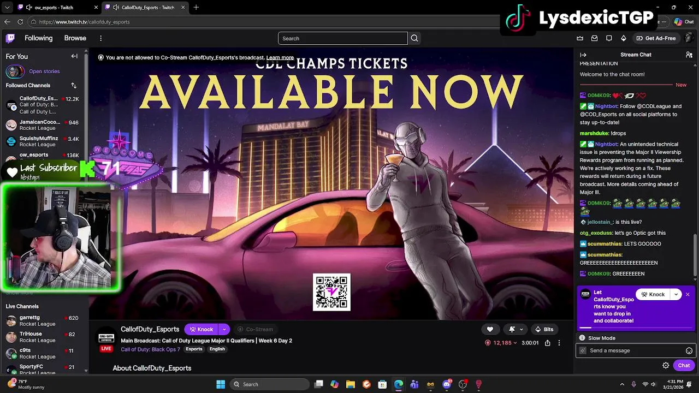Open Bits and channel points icon in message box
The height and width of the screenshot is (393, 699).
(x=583, y=350)
